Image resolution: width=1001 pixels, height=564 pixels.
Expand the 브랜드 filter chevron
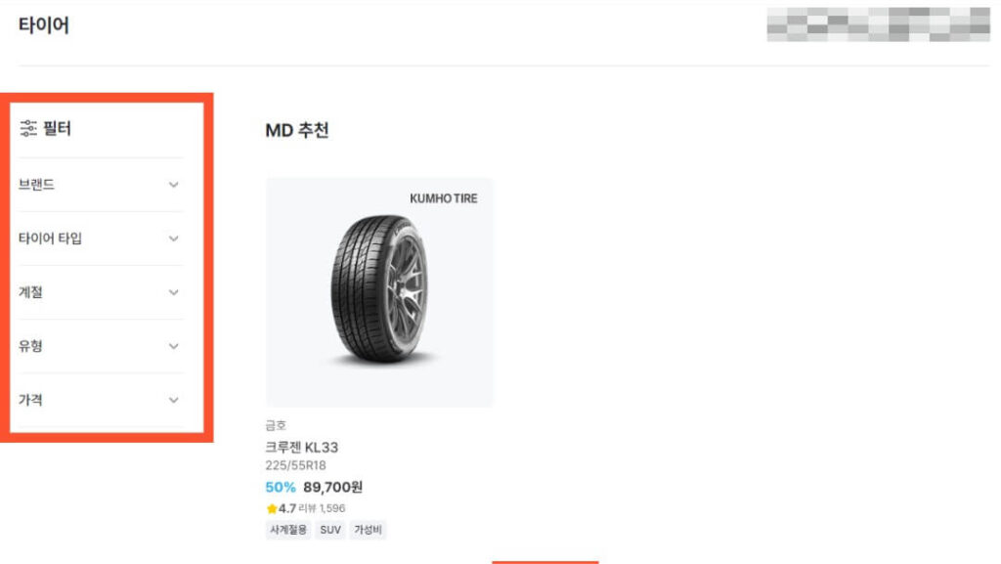174,185
